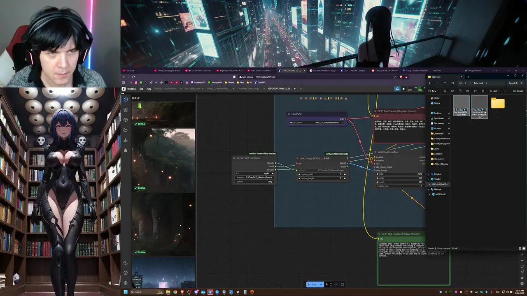Expand the ASTROLABE network node
Viewport: 527px width, 296px height.
(x=430, y=194)
